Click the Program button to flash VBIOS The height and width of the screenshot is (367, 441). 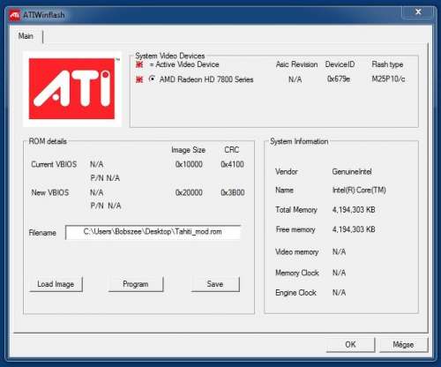(136, 284)
